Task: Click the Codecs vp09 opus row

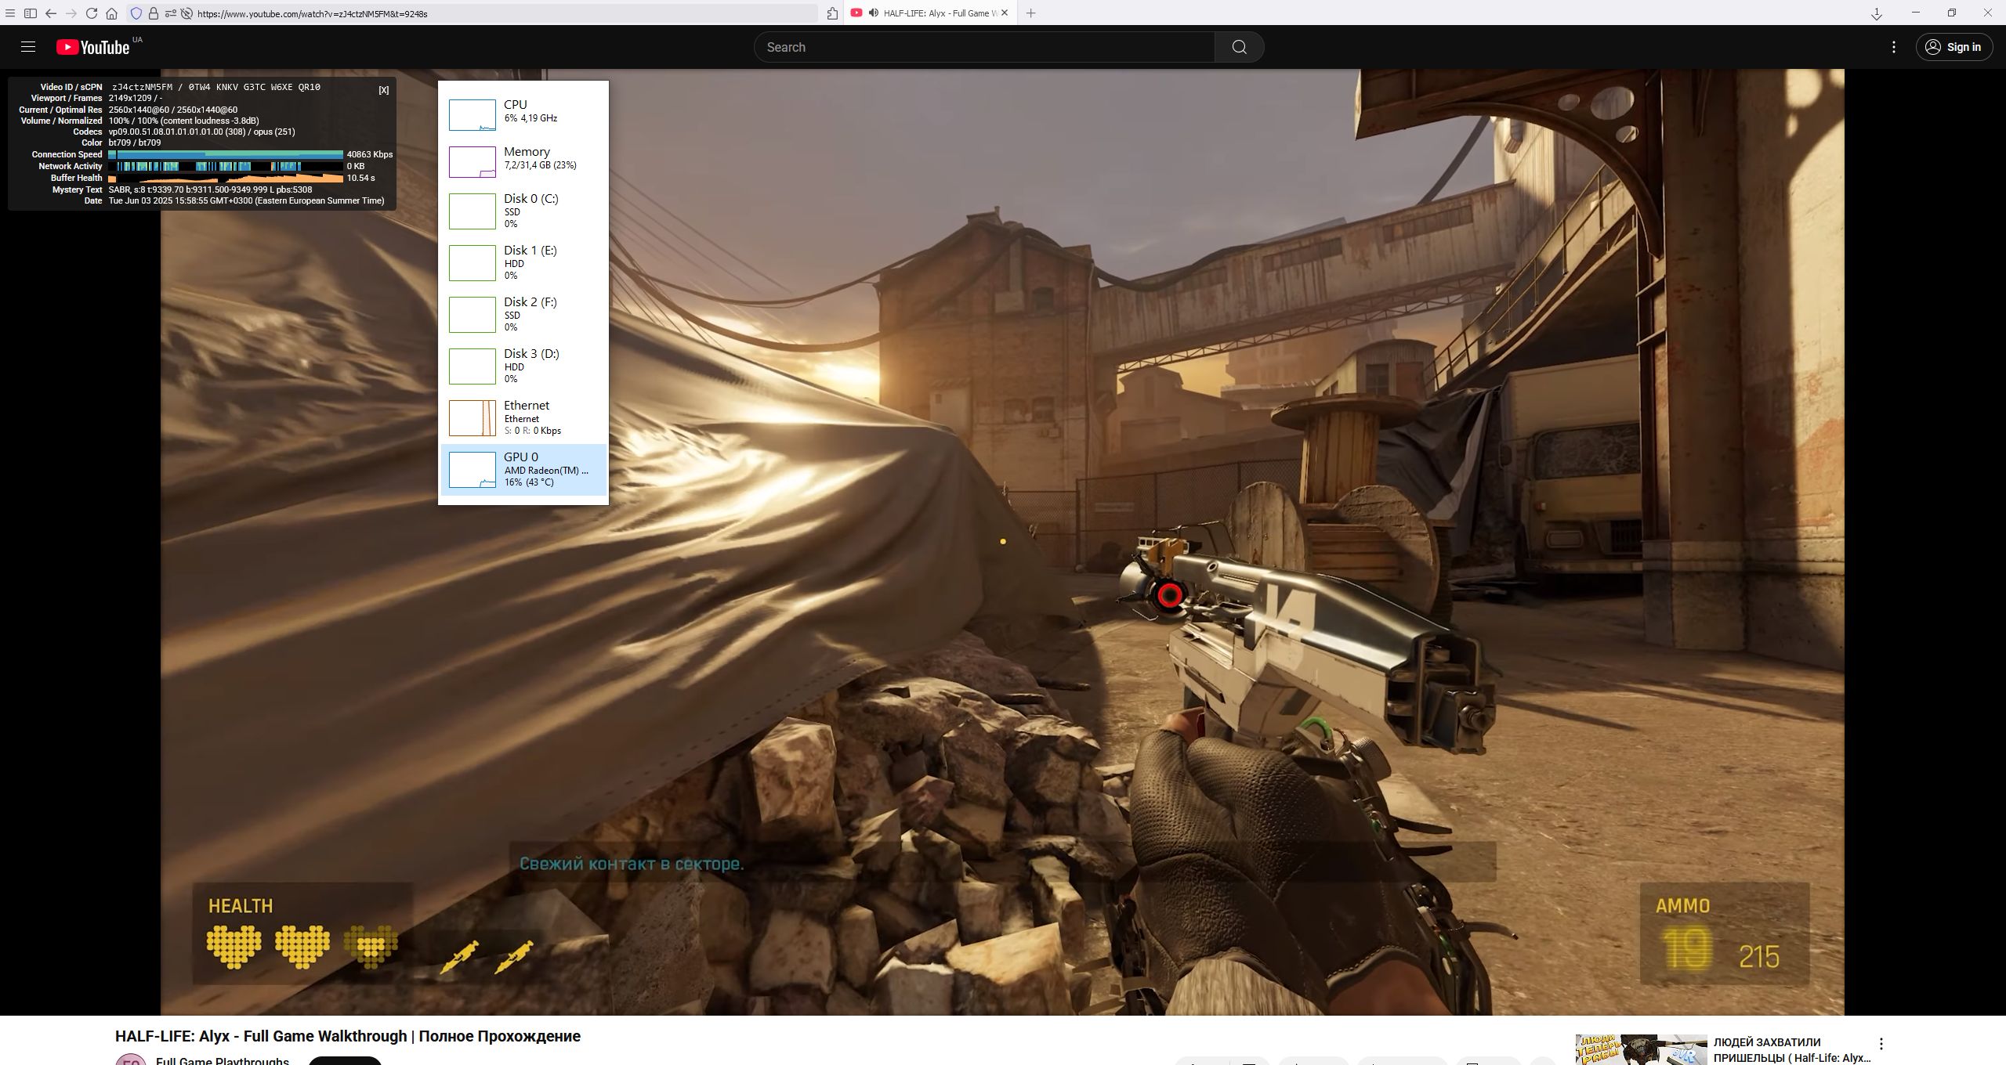Action: point(183,132)
